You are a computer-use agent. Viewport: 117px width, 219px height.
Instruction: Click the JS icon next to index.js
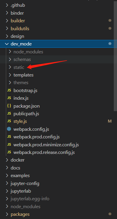click(x=9, y=98)
